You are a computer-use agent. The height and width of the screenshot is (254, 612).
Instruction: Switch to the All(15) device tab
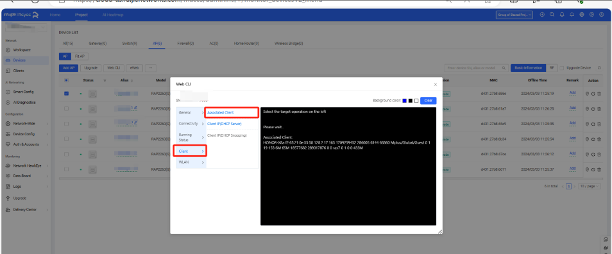coord(68,44)
